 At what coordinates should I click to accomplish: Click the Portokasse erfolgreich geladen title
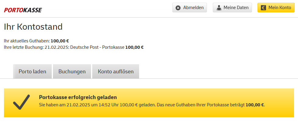[78, 97]
